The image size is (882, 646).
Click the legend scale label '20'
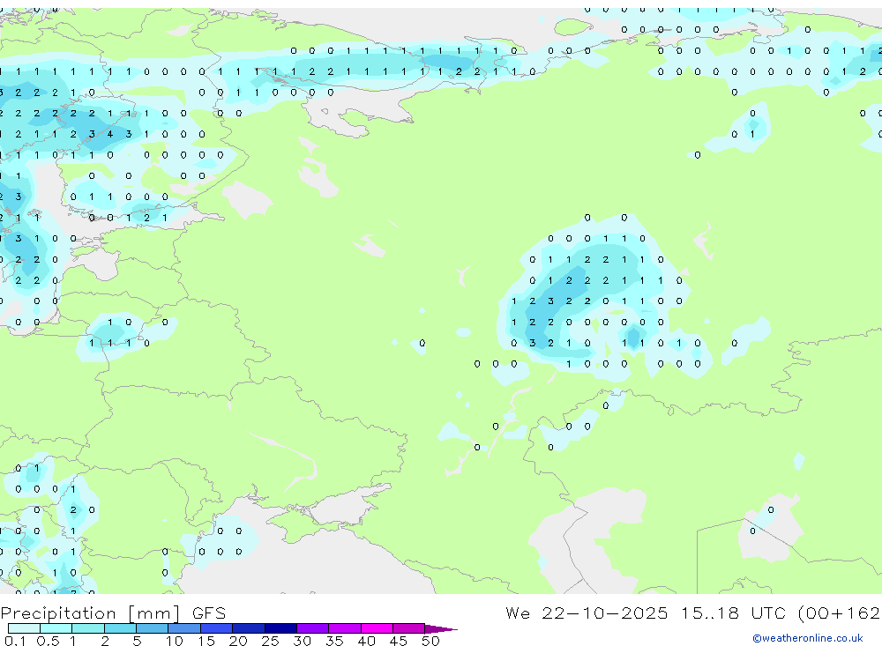238,641
